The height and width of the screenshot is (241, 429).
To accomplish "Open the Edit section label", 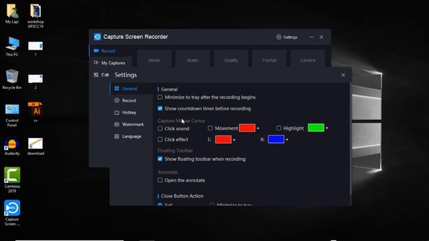I will point(105,74).
